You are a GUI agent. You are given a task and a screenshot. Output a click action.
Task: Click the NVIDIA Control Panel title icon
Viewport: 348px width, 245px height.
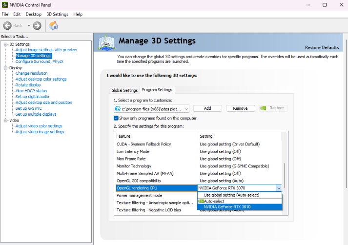[5, 5]
